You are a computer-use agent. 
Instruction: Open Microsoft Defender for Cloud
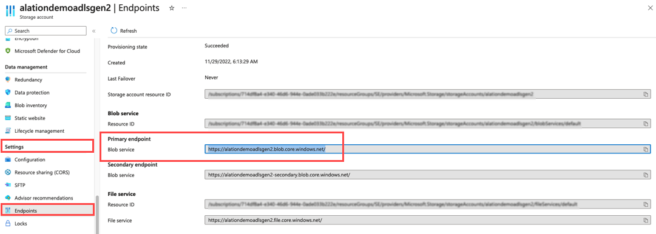[47, 51]
